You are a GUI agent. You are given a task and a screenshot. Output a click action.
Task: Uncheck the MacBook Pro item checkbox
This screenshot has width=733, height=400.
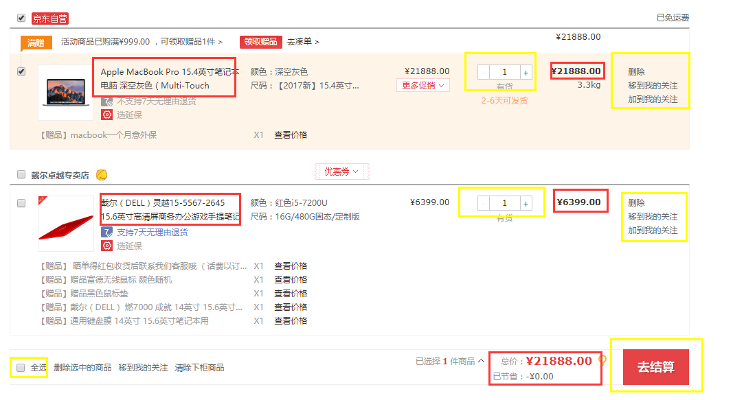pyautogui.click(x=21, y=71)
